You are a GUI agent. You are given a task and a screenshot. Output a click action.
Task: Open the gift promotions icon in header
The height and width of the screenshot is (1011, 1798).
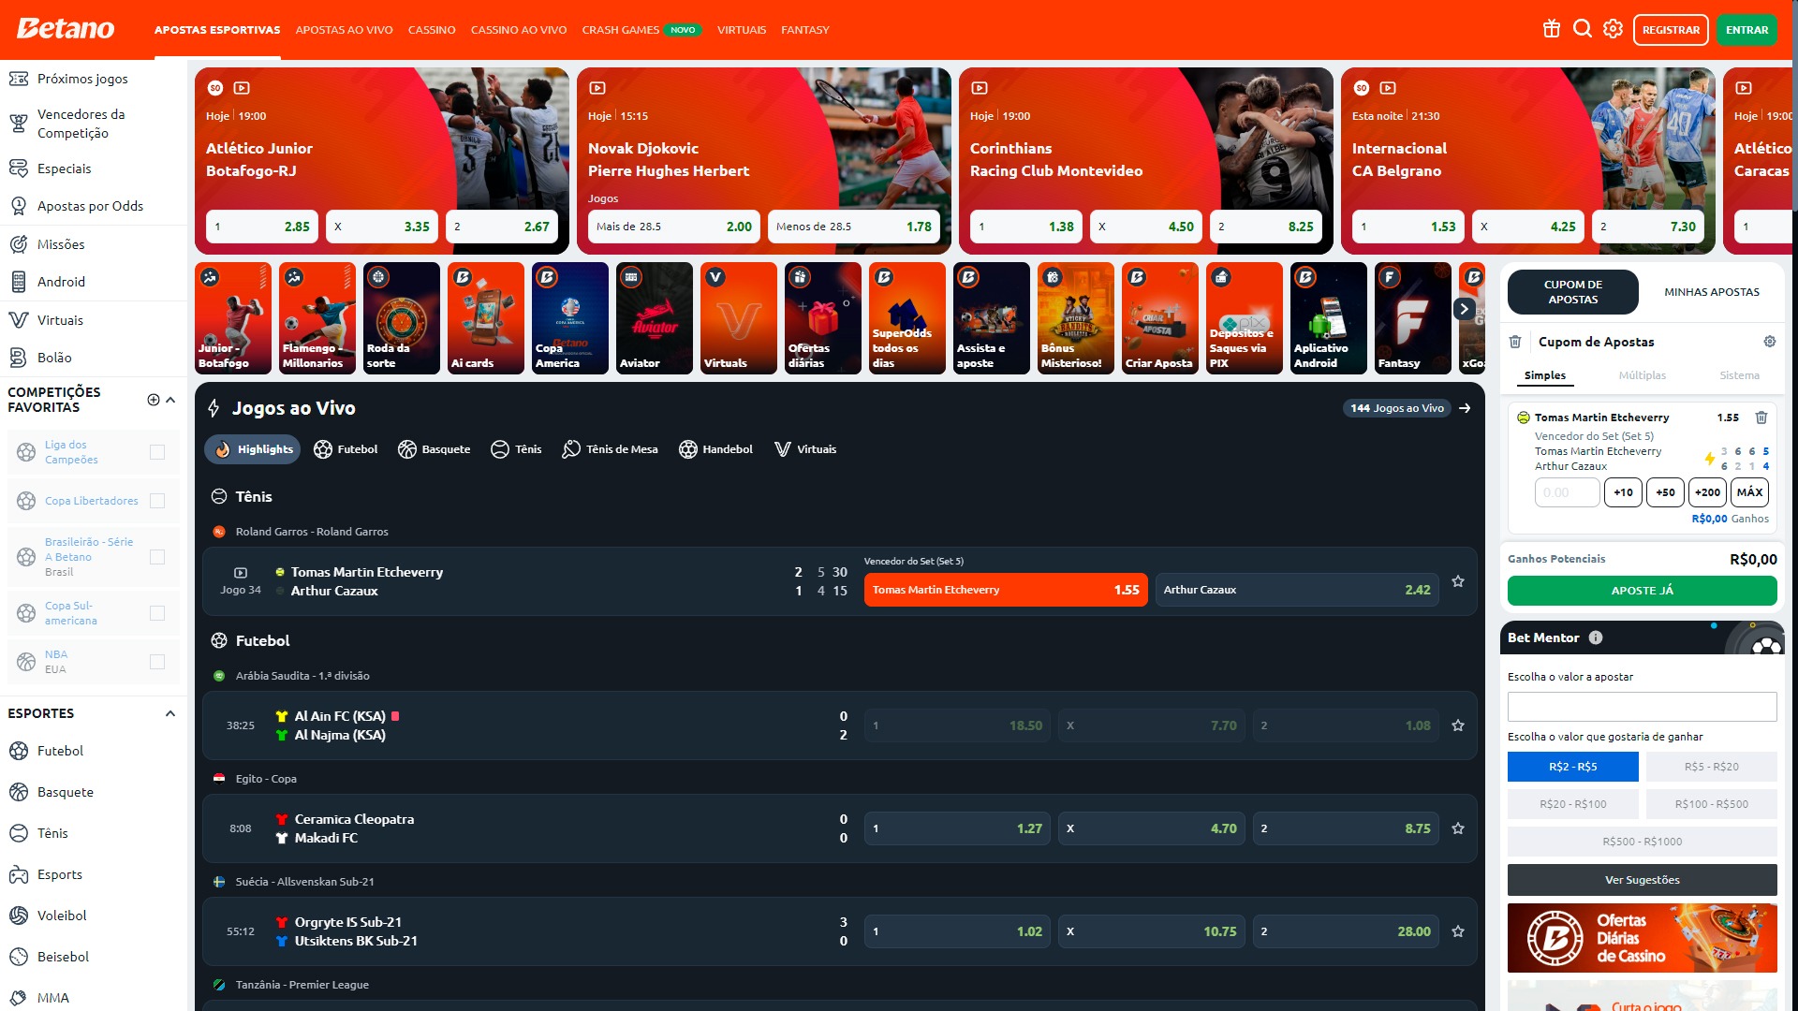1552,29
